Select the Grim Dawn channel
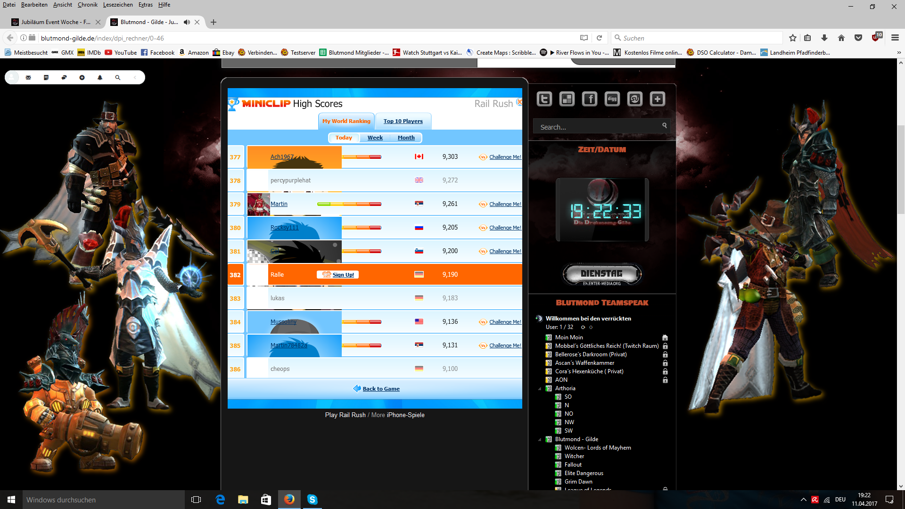Screen dimensions: 905x509 [578, 482]
